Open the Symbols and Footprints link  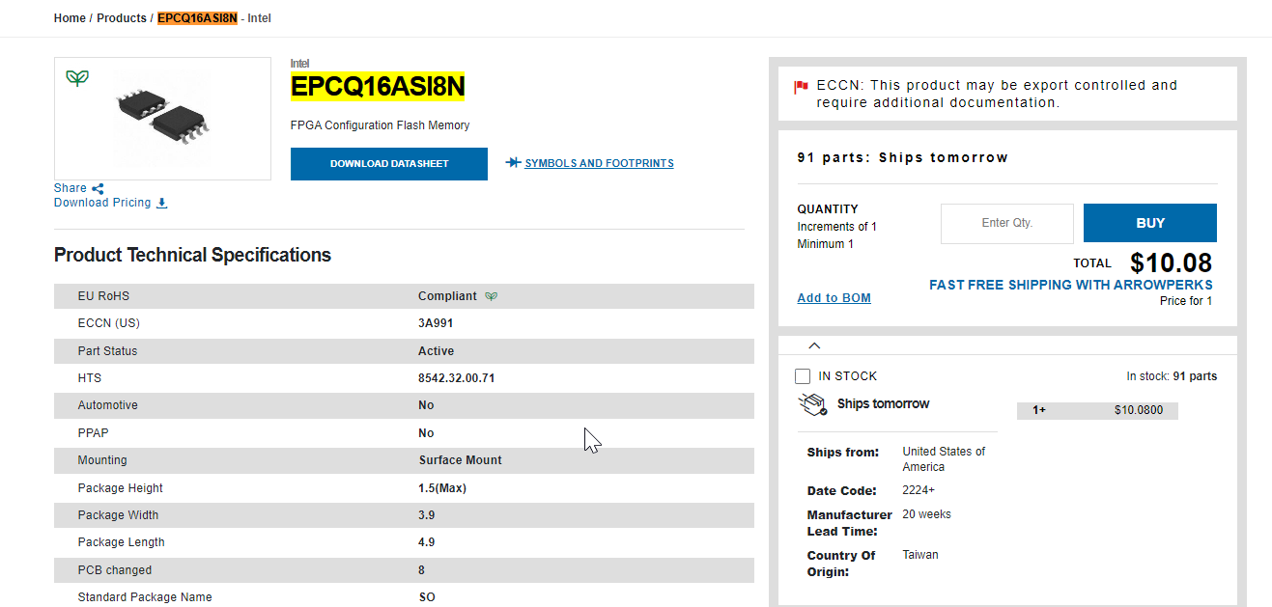click(599, 163)
